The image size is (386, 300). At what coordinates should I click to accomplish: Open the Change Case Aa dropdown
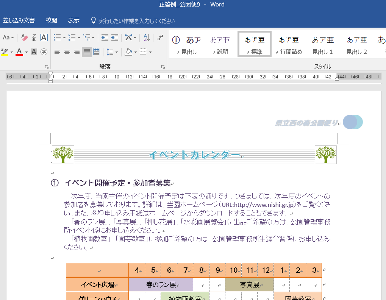click(13, 38)
